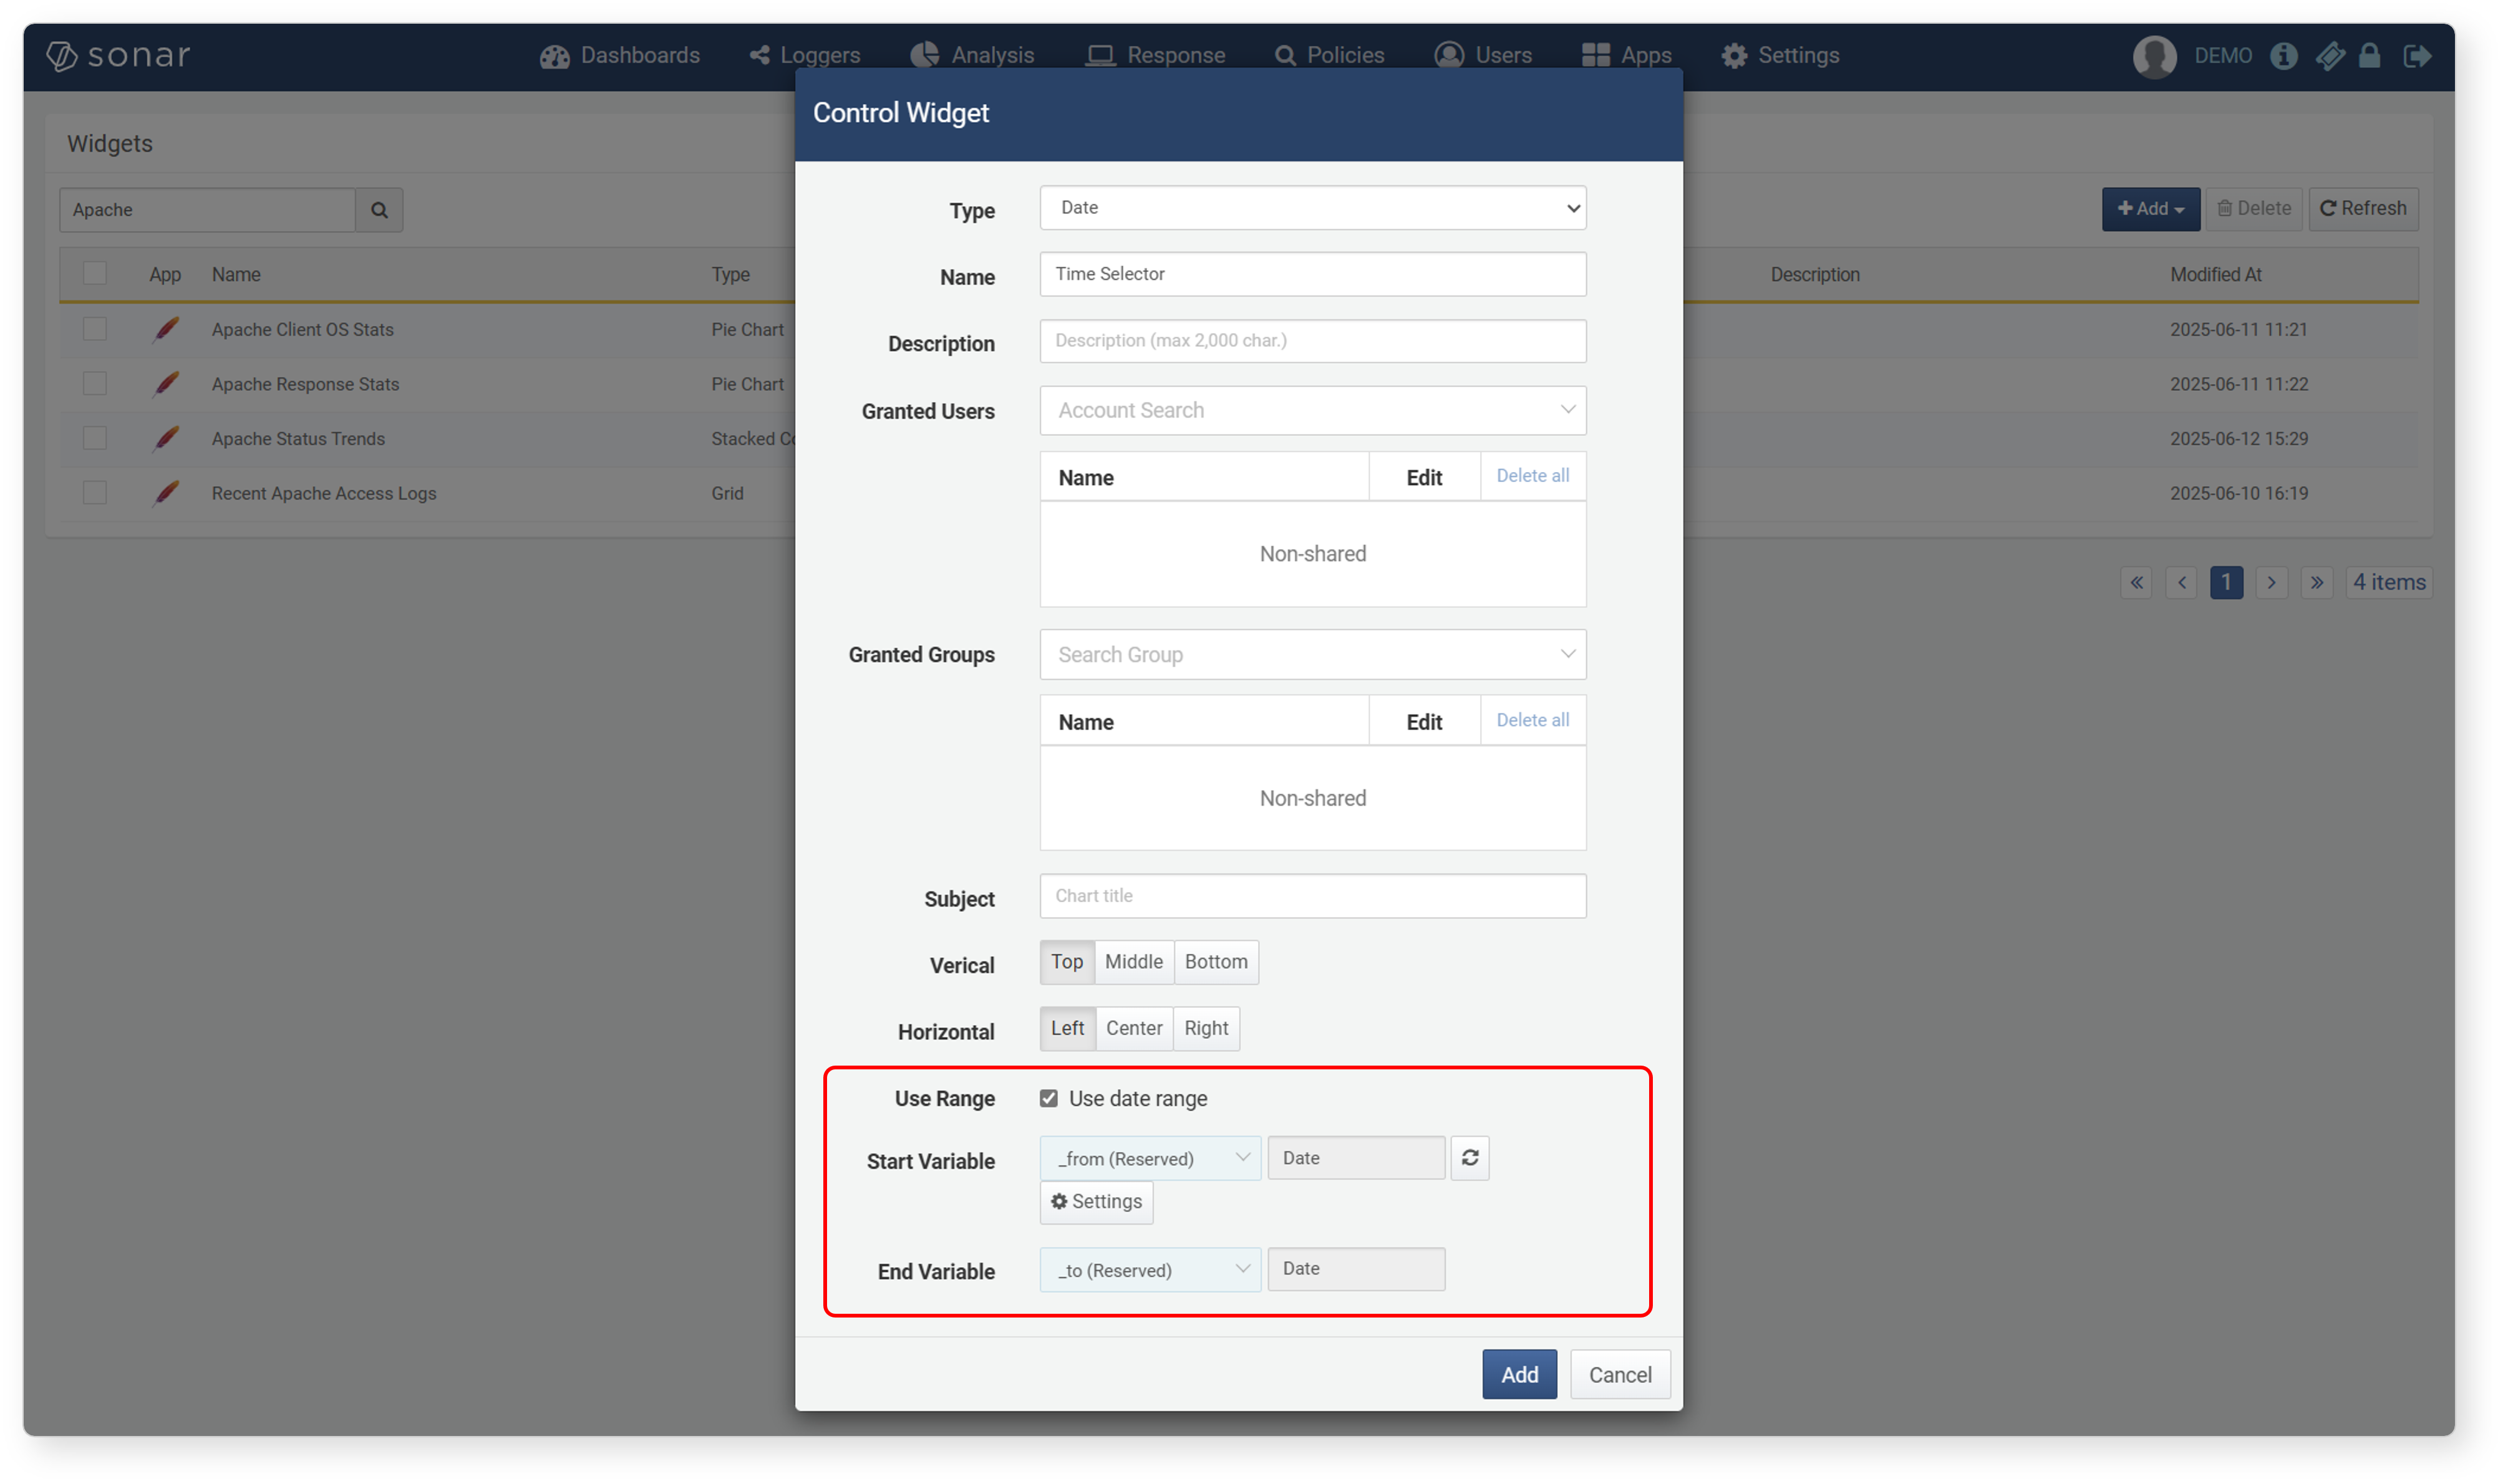Click the search magnifier button
The image size is (2503, 1484).
point(379,210)
